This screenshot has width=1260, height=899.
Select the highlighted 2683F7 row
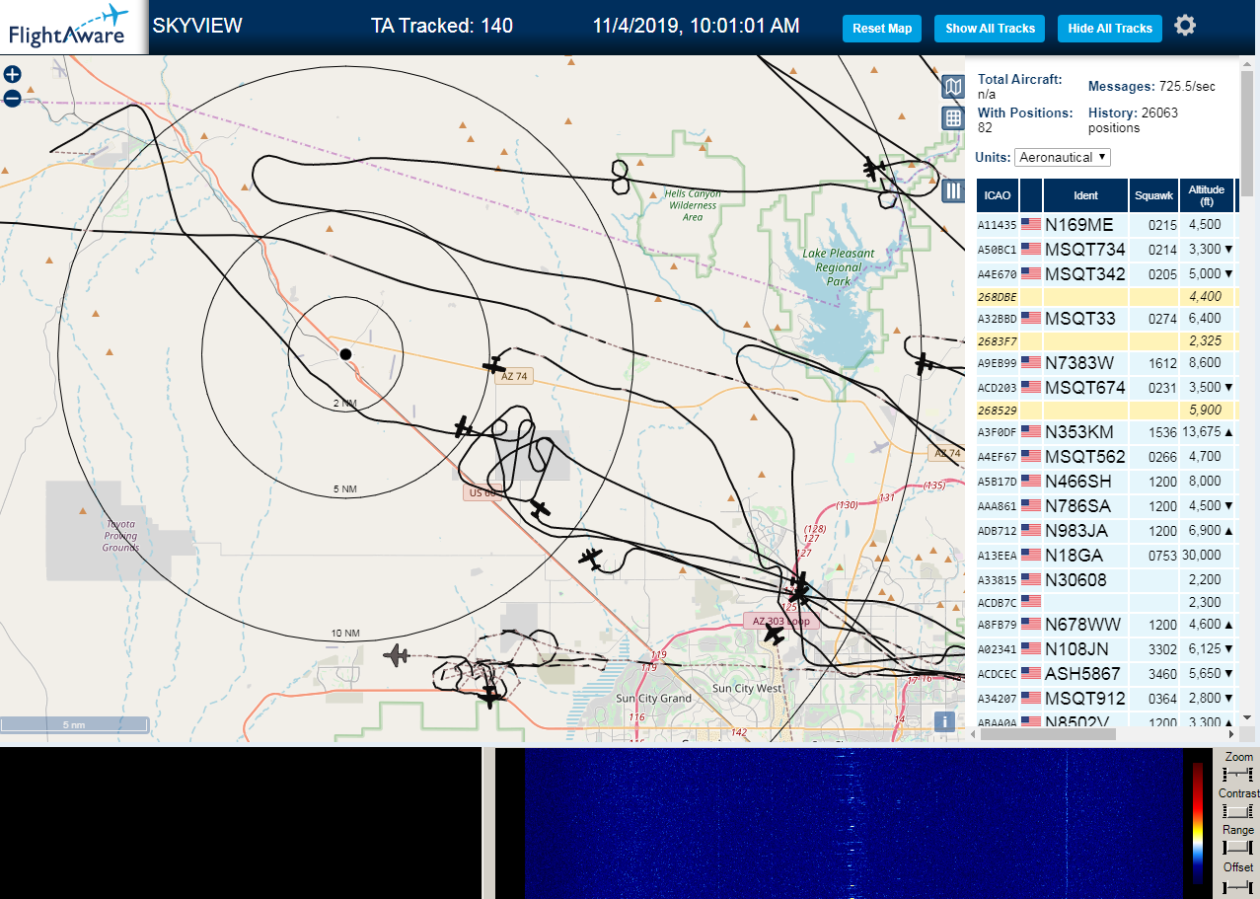pos(1105,340)
